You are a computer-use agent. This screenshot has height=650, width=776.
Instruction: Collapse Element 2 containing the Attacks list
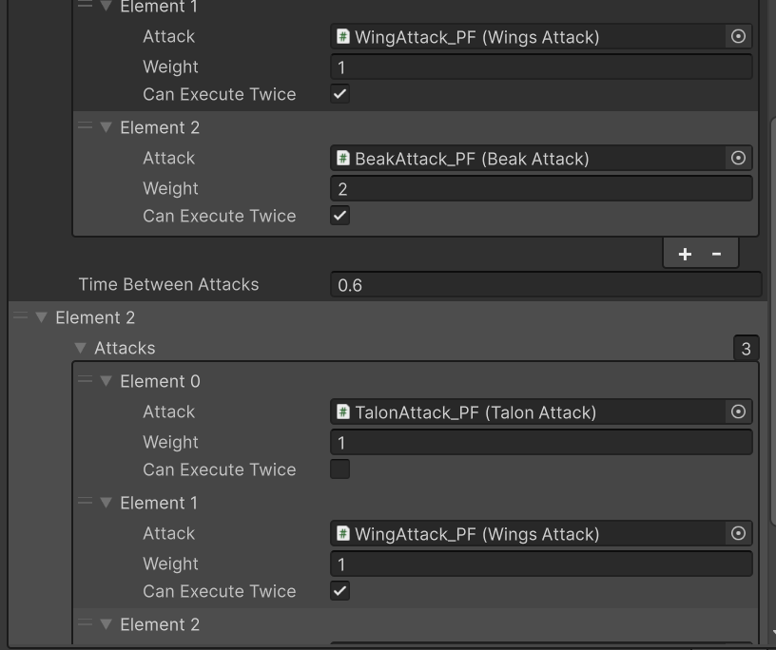pos(42,317)
